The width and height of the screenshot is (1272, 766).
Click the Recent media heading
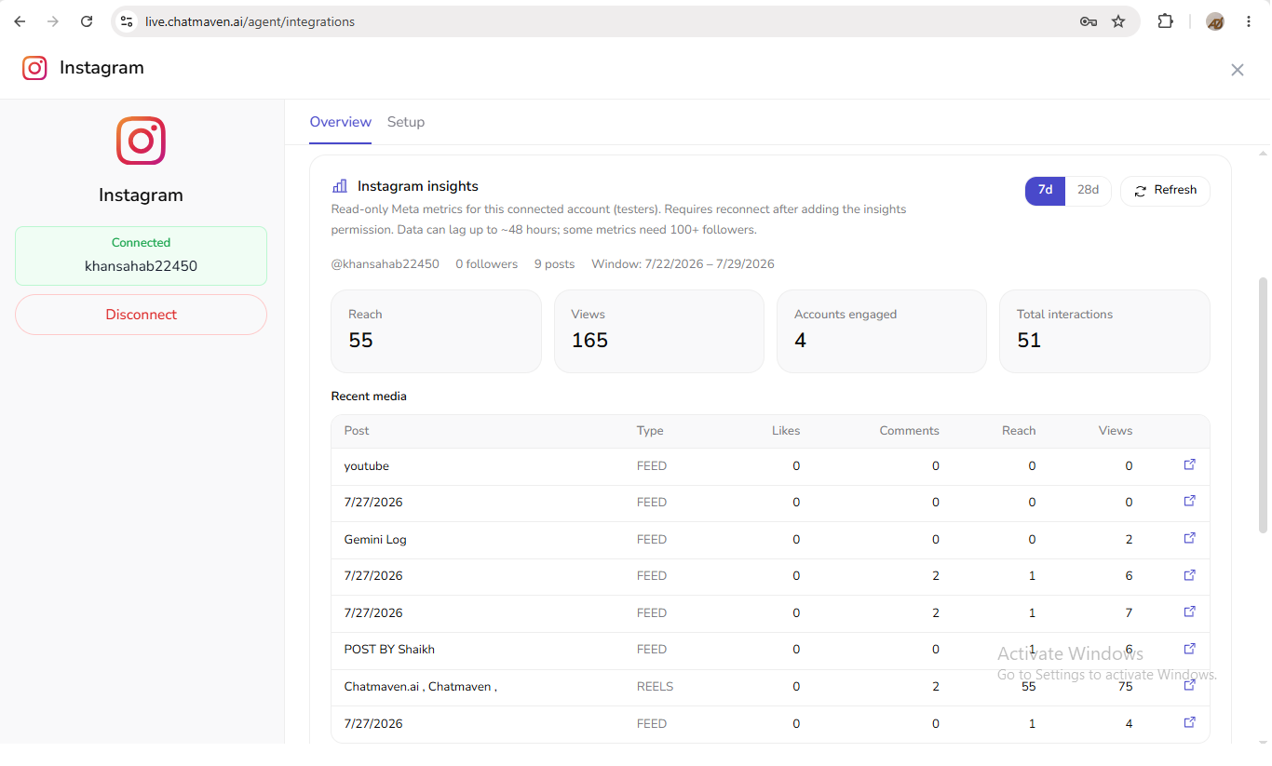(369, 396)
